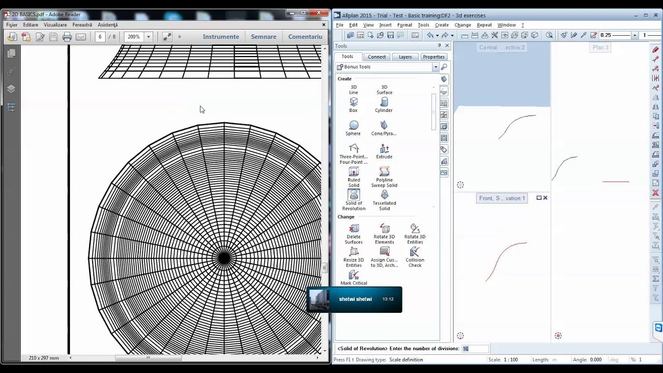
Task: Choose the Cylinder tool
Action: click(384, 105)
